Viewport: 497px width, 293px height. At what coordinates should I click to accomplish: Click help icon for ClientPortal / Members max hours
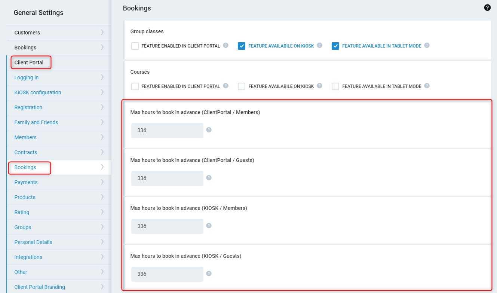209,130
